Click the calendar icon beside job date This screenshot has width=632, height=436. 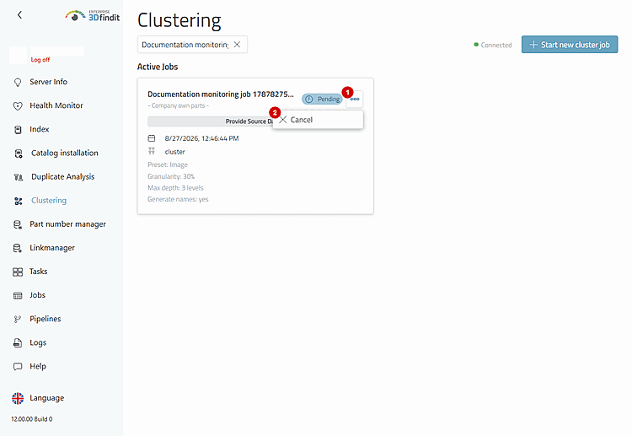tap(152, 138)
